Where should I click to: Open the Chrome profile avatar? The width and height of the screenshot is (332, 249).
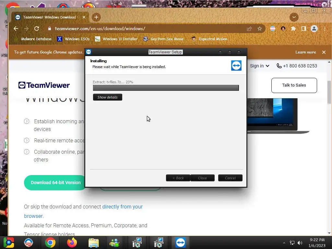click(314, 29)
